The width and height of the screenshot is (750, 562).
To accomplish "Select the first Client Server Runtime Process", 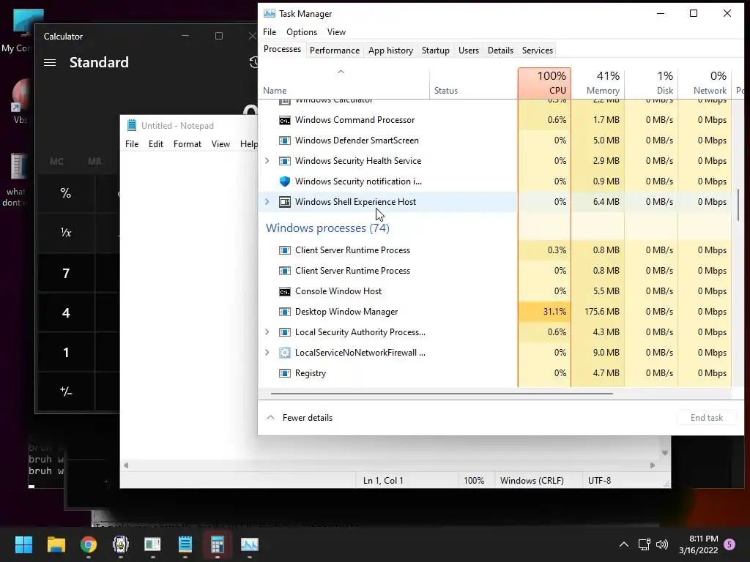I will pos(495,250).
